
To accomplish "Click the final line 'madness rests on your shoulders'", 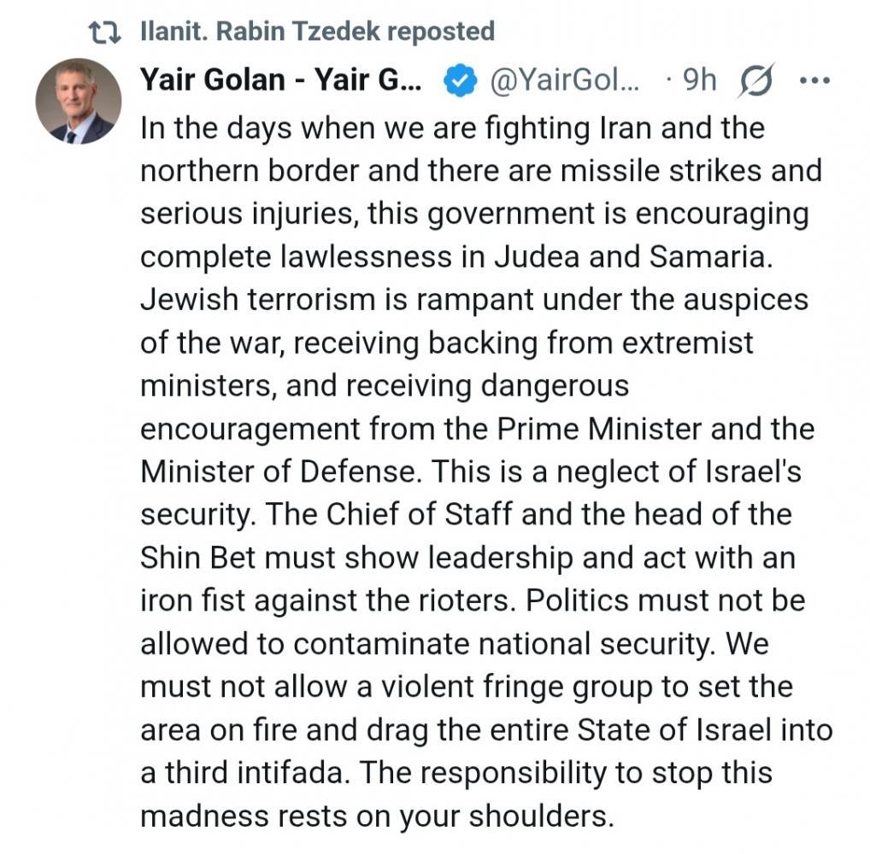I will coord(377,816).
